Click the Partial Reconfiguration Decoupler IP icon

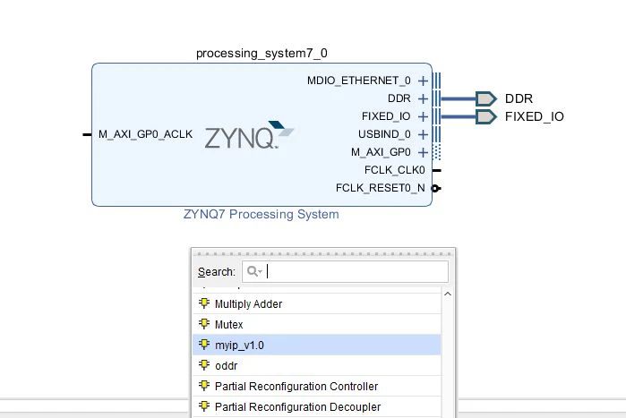point(204,406)
